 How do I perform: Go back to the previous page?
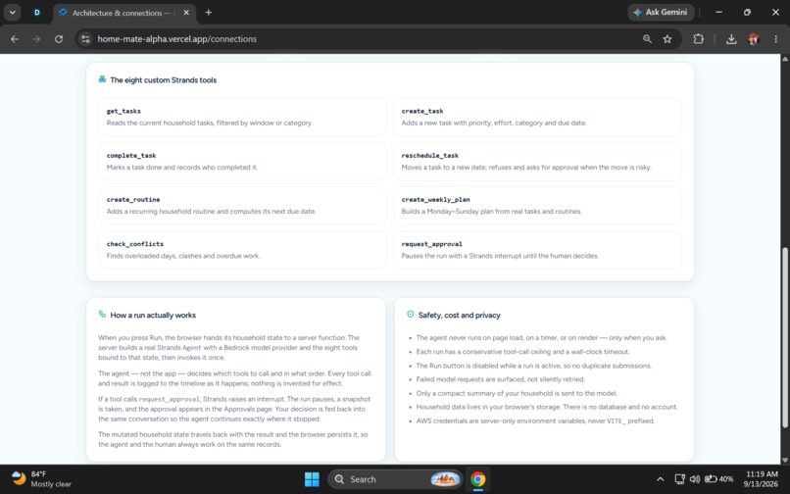pos(14,39)
